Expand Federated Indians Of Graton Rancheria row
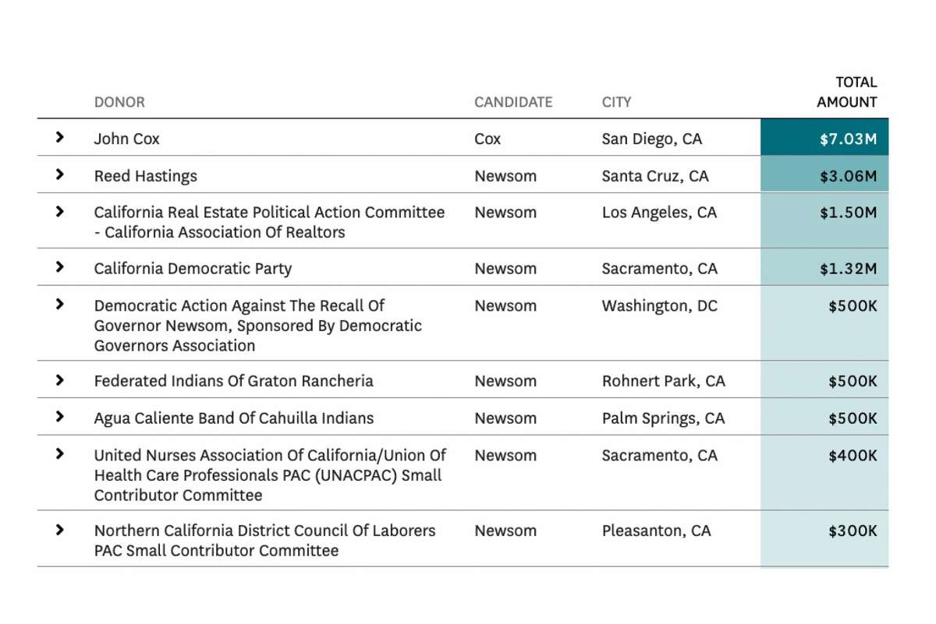Viewport: 936px width, 624px height. pyautogui.click(x=60, y=381)
